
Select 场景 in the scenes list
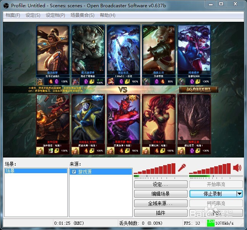tap(36, 171)
